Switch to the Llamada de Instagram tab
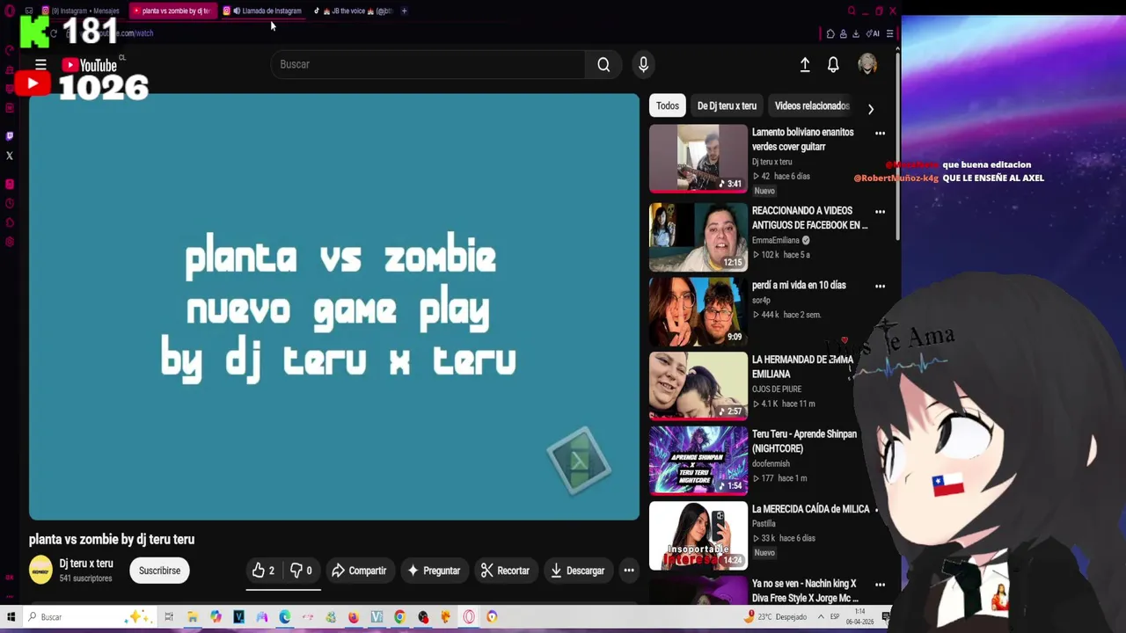This screenshot has width=1126, height=633. pyautogui.click(x=264, y=11)
